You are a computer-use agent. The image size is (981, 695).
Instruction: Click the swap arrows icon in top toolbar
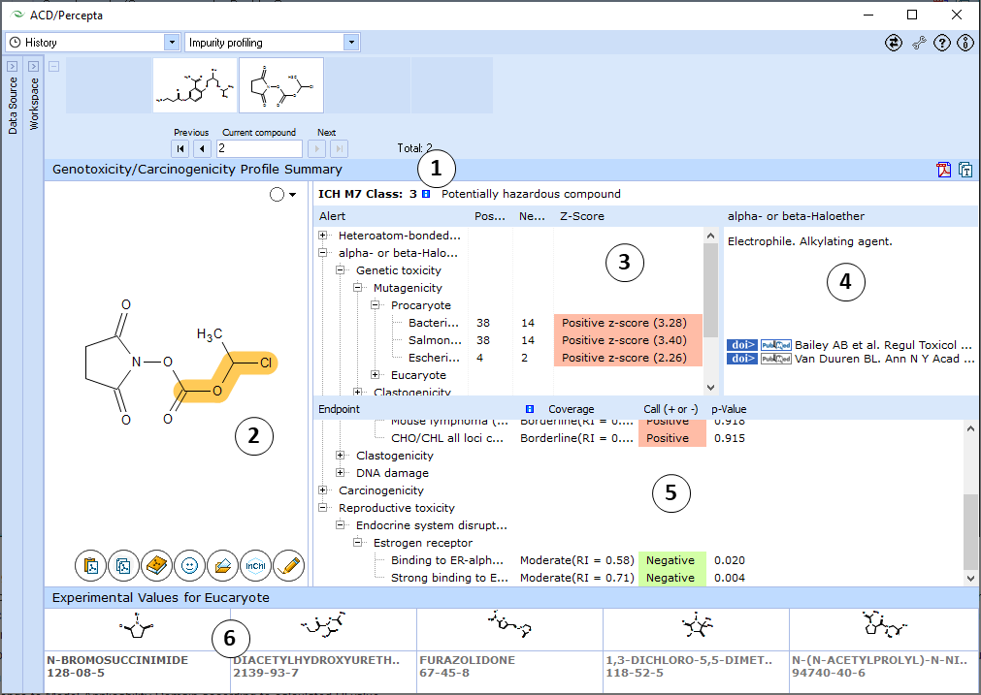894,43
